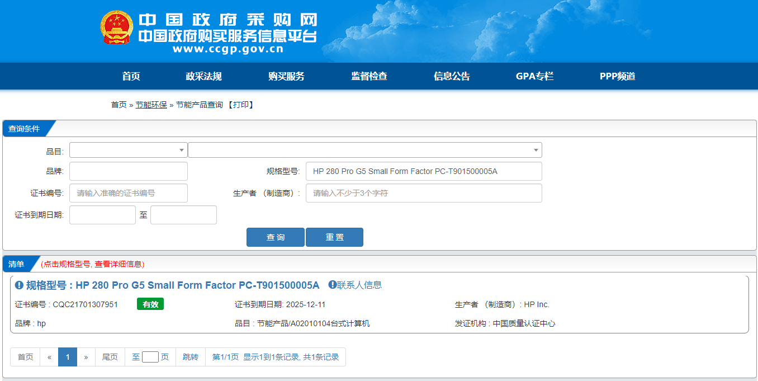Viewport: 758px width, 381px height.
Task: Select 信息公告 in the navigation bar
Action: (x=452, y=77)
